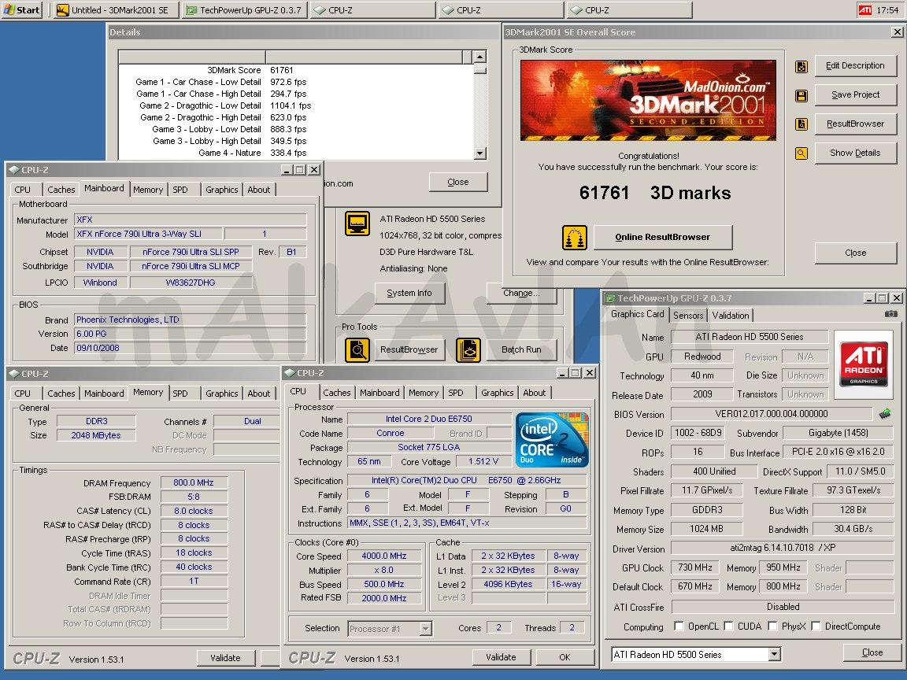Click OK in CPU-Z processor window

click(x=565, y=657)
